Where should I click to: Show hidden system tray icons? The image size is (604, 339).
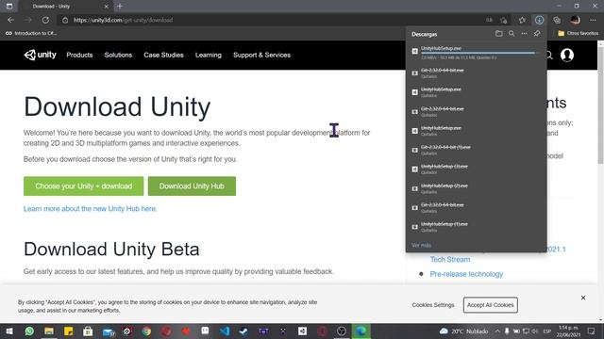497,331
